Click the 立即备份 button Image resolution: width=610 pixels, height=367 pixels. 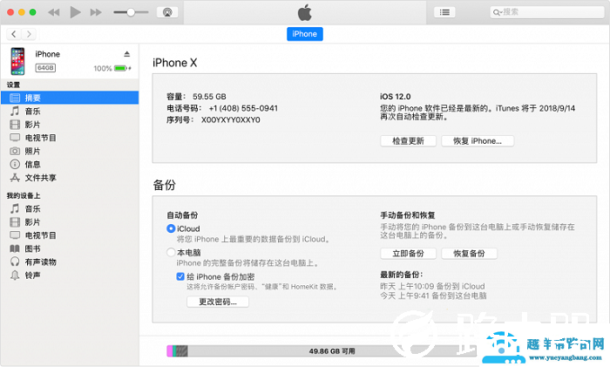pyautogui.click(x=408, y=254)
